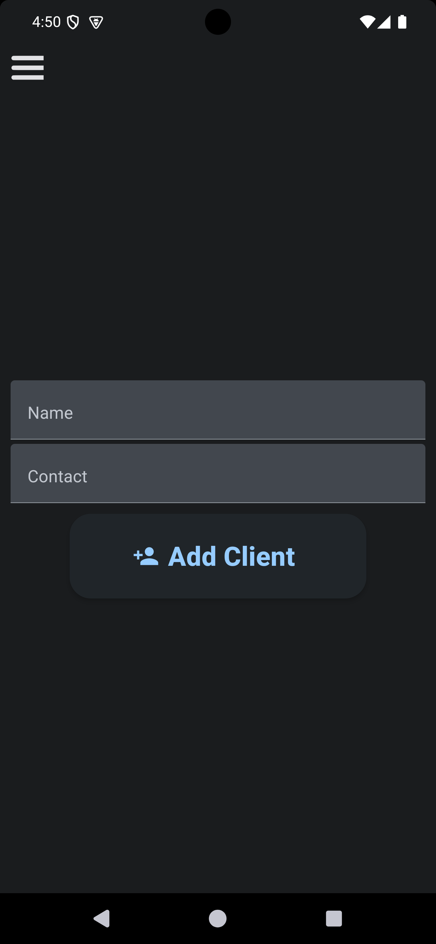Tap the "Name" placeholder text

pos(50,413)
